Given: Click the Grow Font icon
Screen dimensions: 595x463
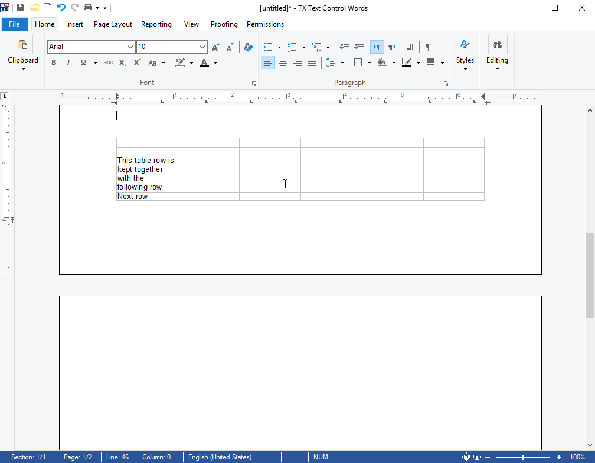Looking at the screenshot, I should [215, 47].
